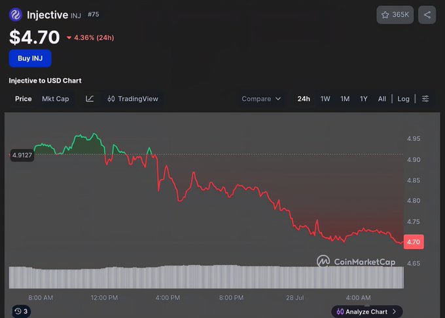Select the 1M time range
Screen dimensions: 445x318
(345, 99)
